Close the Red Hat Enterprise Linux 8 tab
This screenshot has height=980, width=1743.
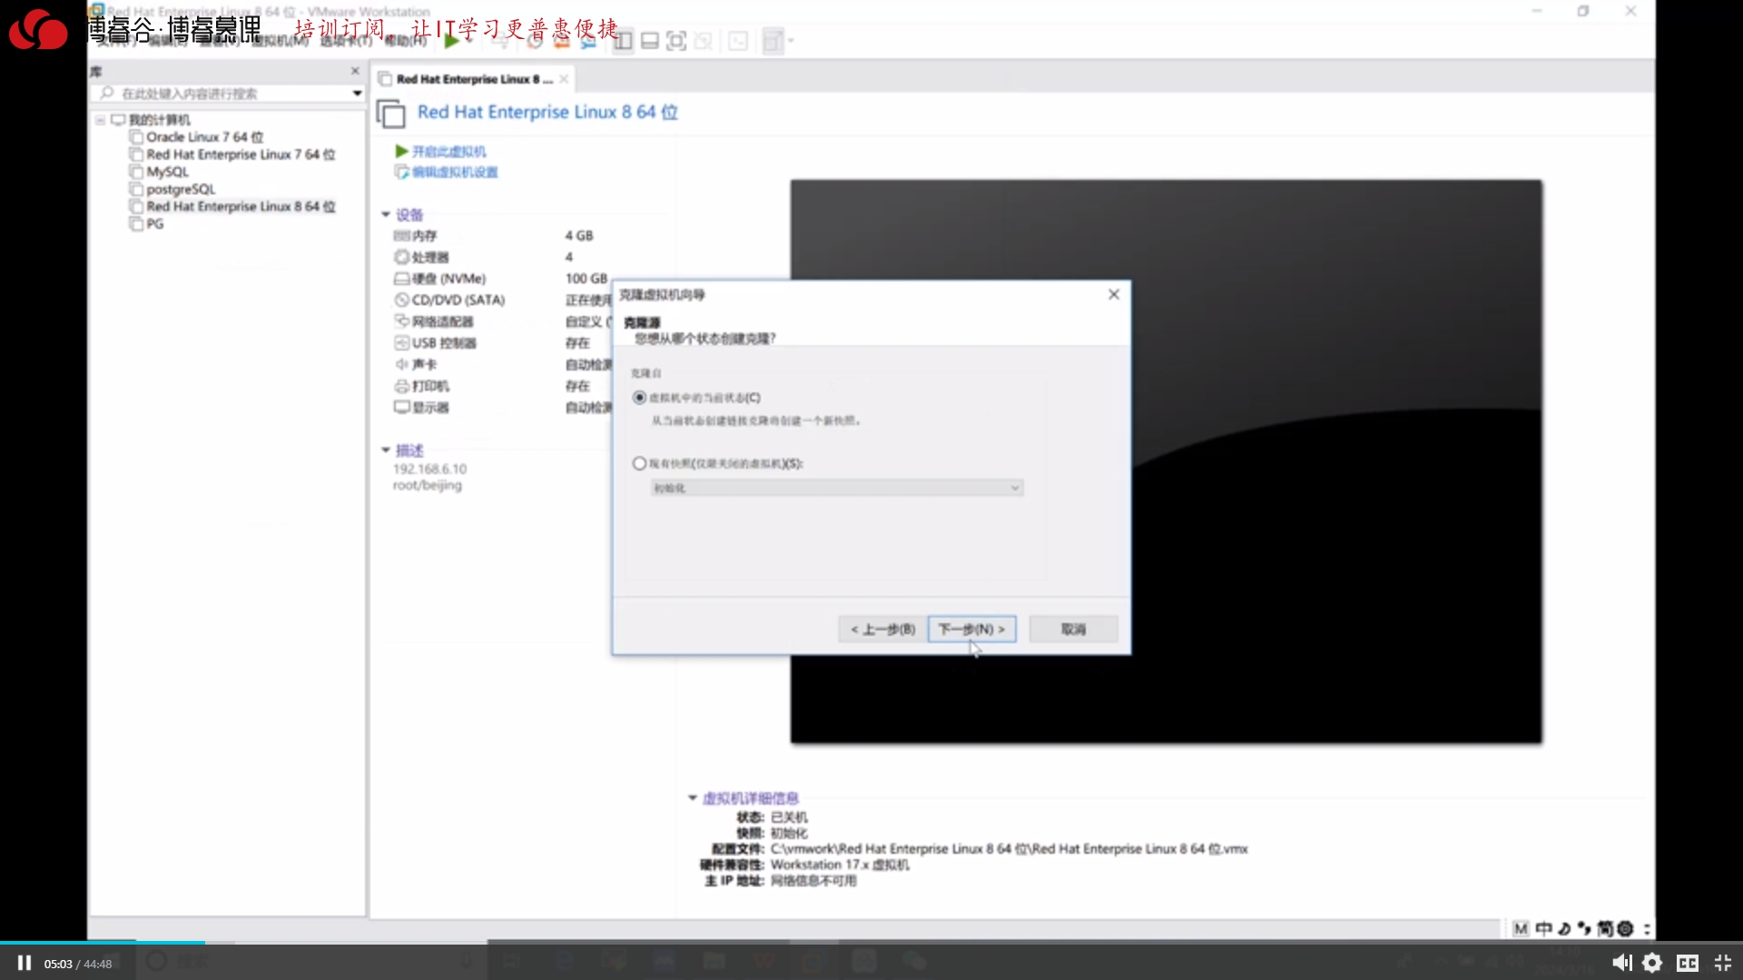point(564,79)
